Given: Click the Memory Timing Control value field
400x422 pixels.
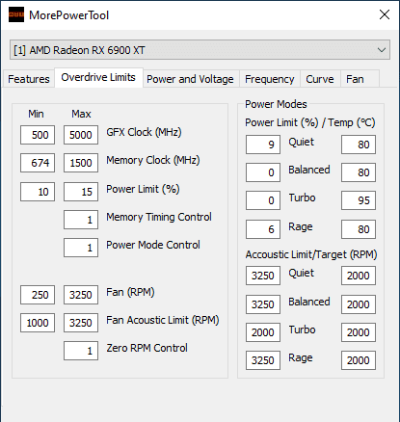Looking at the screenshot, I should [81, 220].
